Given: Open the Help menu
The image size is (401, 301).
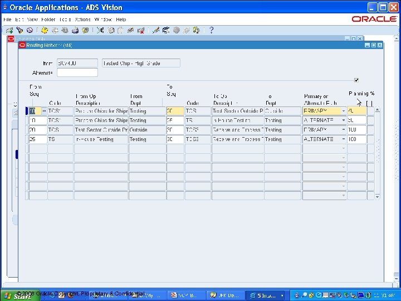Looking at the screenshot, I should (121, 20).
